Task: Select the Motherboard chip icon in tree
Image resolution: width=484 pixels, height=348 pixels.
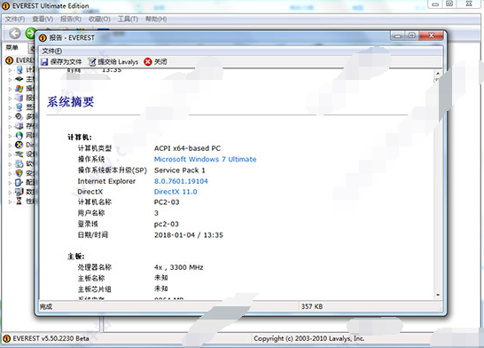Action: (x=20, y=79)
